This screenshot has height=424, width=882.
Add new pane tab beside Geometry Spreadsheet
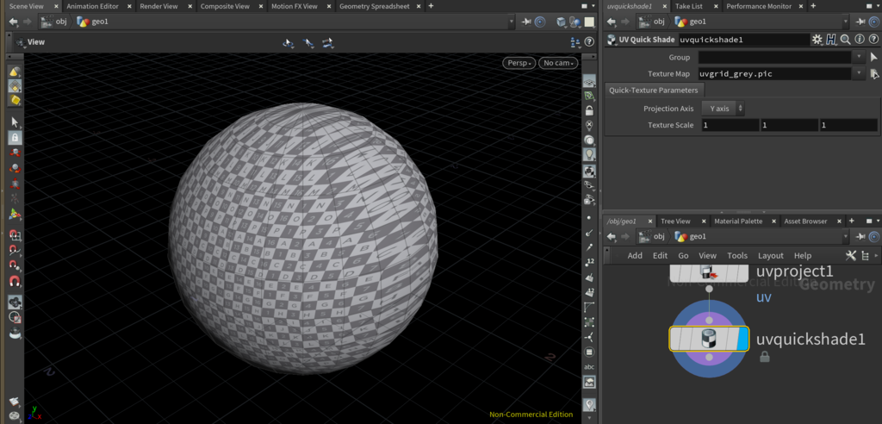pyautogui.click(x=431, y=6)
